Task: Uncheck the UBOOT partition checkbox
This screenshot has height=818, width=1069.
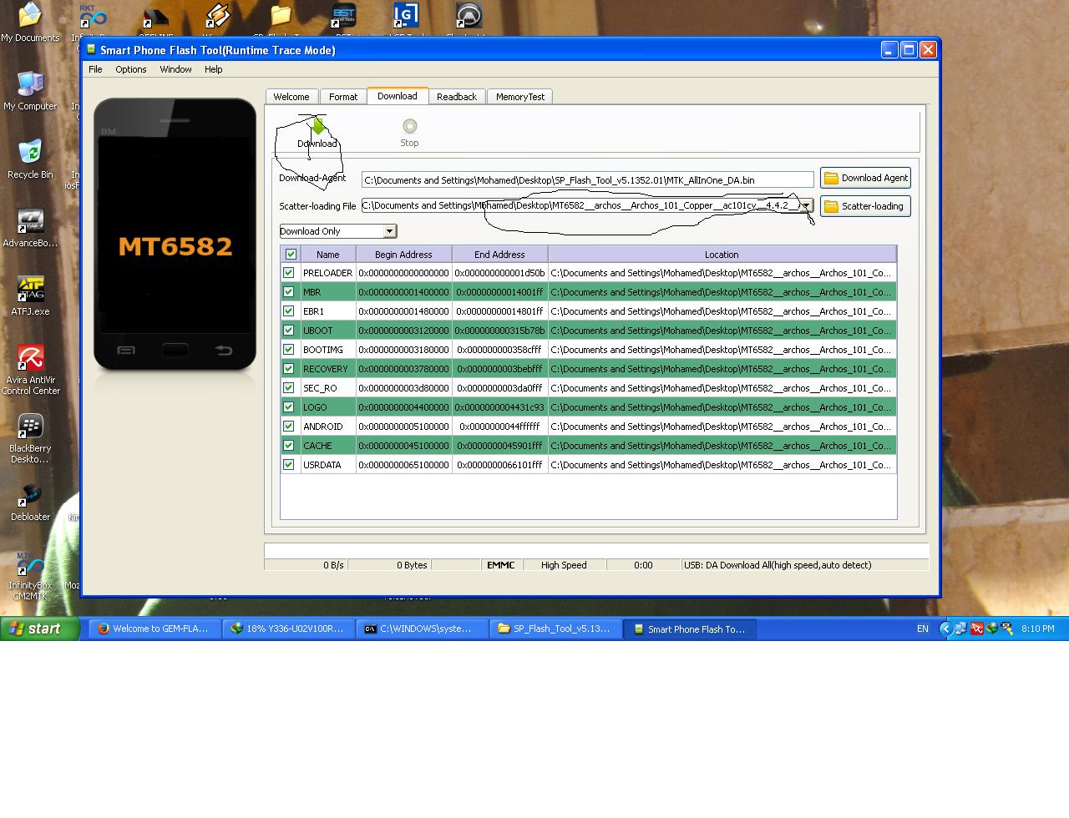Action: click(289, 331)
